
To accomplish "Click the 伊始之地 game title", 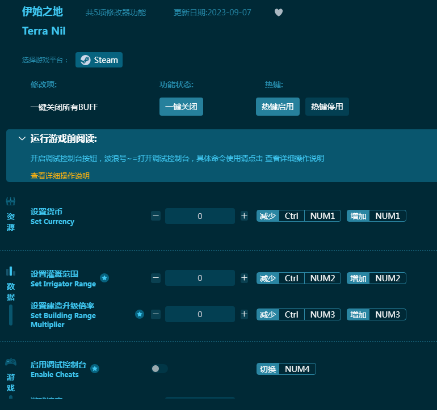I will [43, 12].
